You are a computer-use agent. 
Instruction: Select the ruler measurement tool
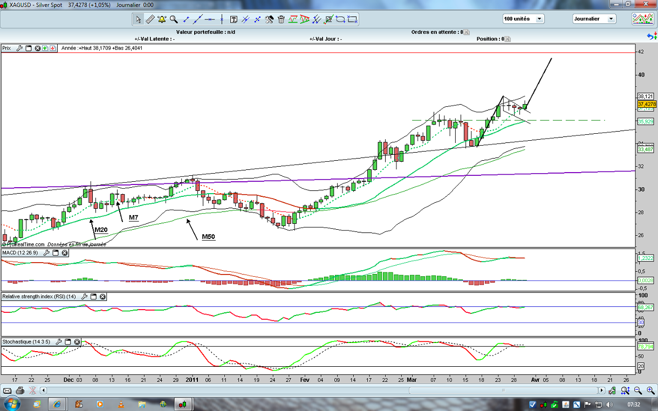[x=150, y=19]
